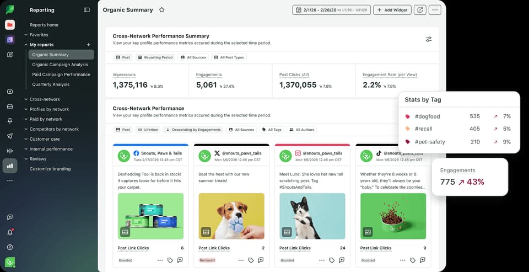The image size is (529, 272).
Task: Click reply icon on the Instagram post card
Action: click(342, 260)
